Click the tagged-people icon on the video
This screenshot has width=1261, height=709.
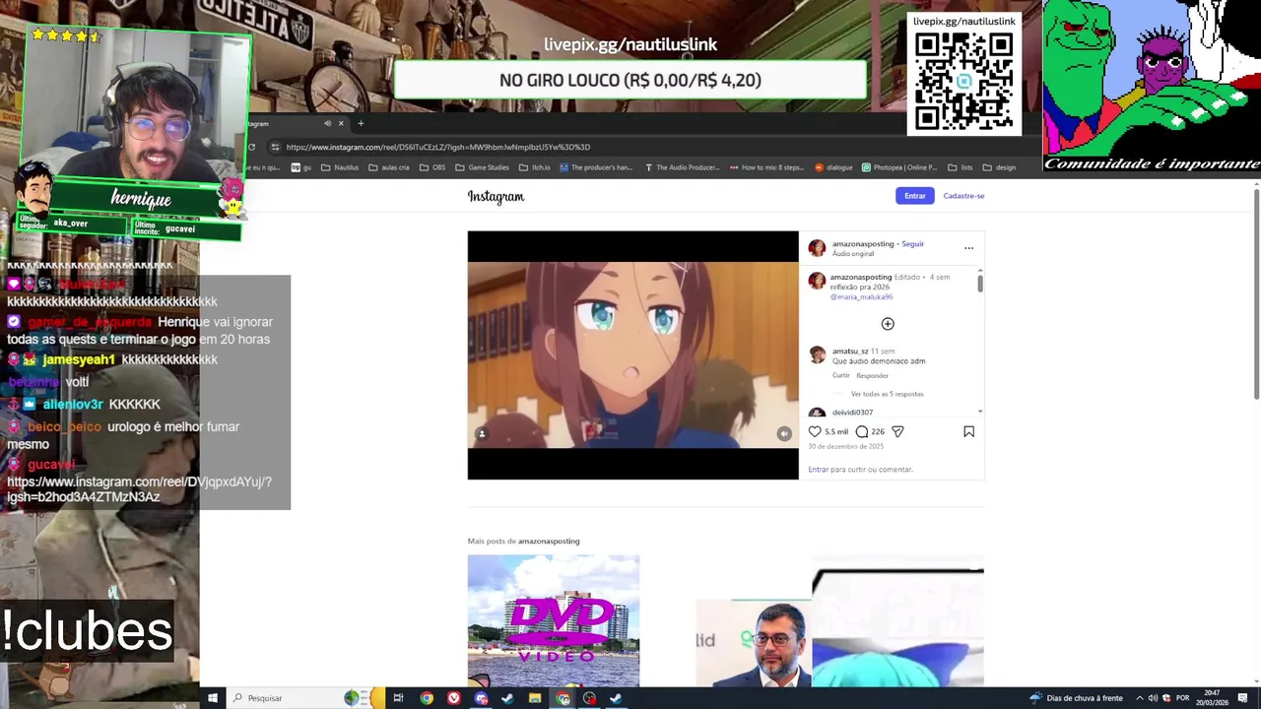(x=482, y=433)
